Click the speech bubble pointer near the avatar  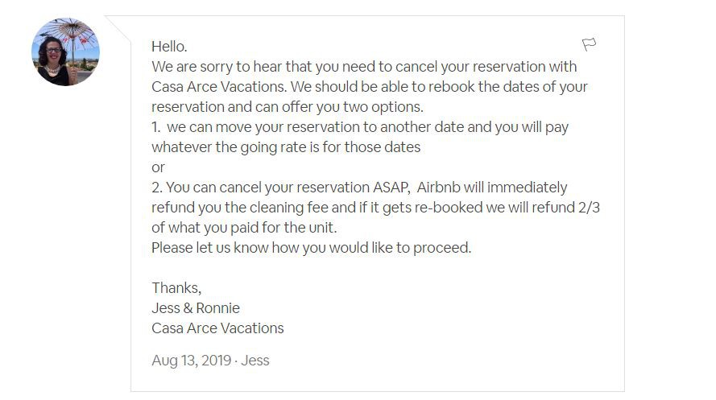pos(118,28)
